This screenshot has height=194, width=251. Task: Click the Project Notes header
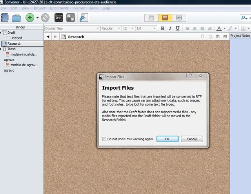(x=240, y=36)
